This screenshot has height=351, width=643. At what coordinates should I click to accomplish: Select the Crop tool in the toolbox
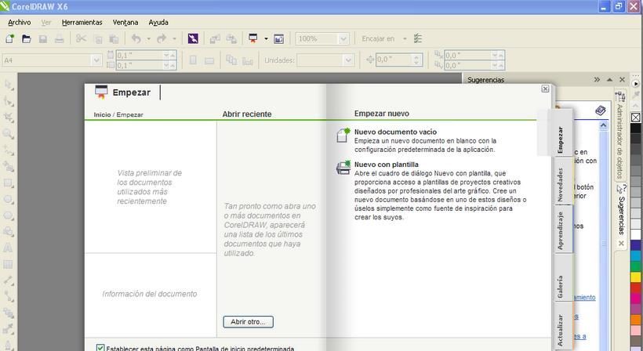tap(9, 118)
